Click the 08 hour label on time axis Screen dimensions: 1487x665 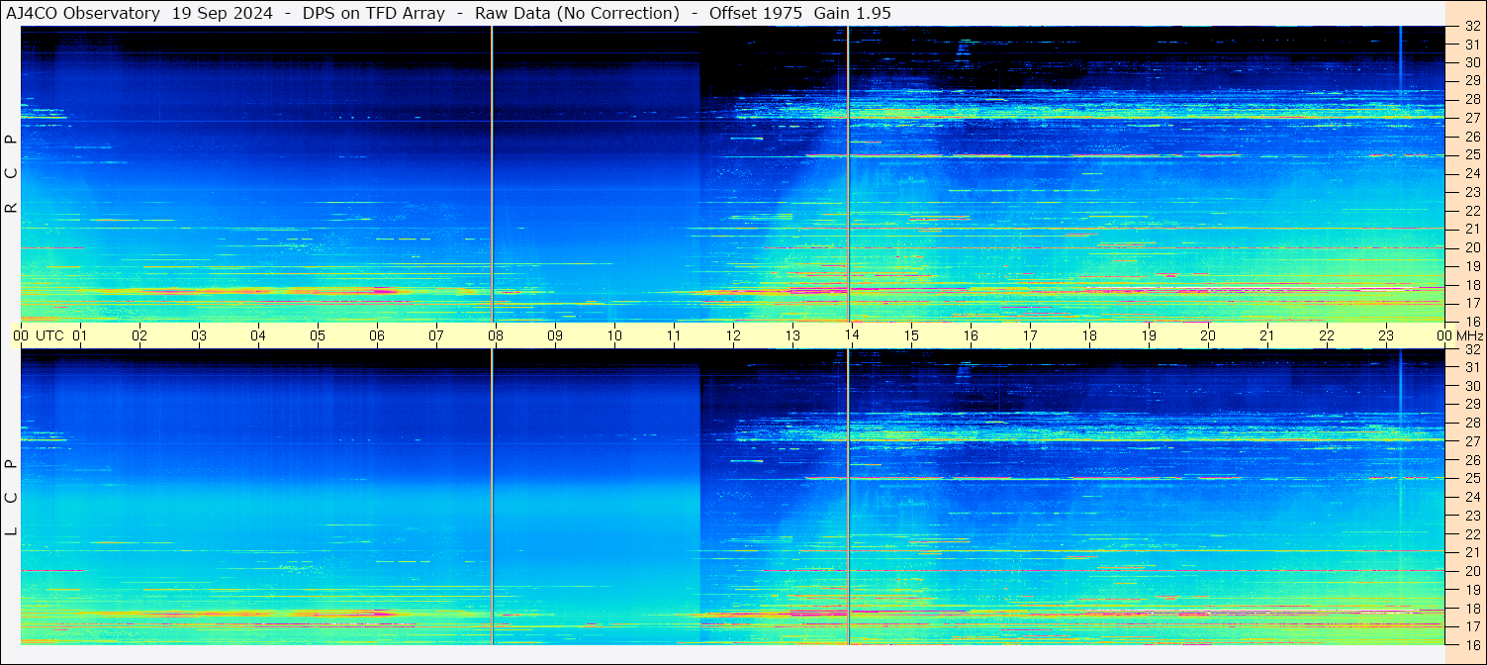coord(496,335)
